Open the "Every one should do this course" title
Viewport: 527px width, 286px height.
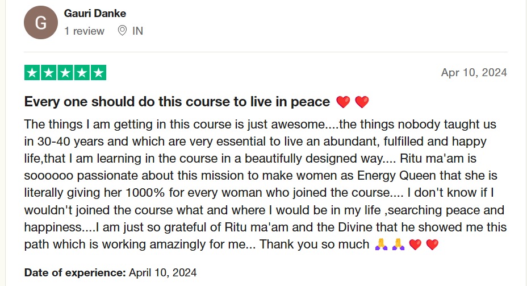pos(177,102)
